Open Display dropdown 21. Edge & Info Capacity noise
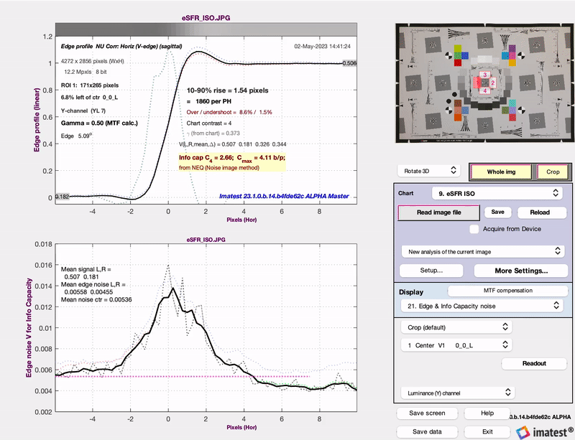 click(482, 306)
